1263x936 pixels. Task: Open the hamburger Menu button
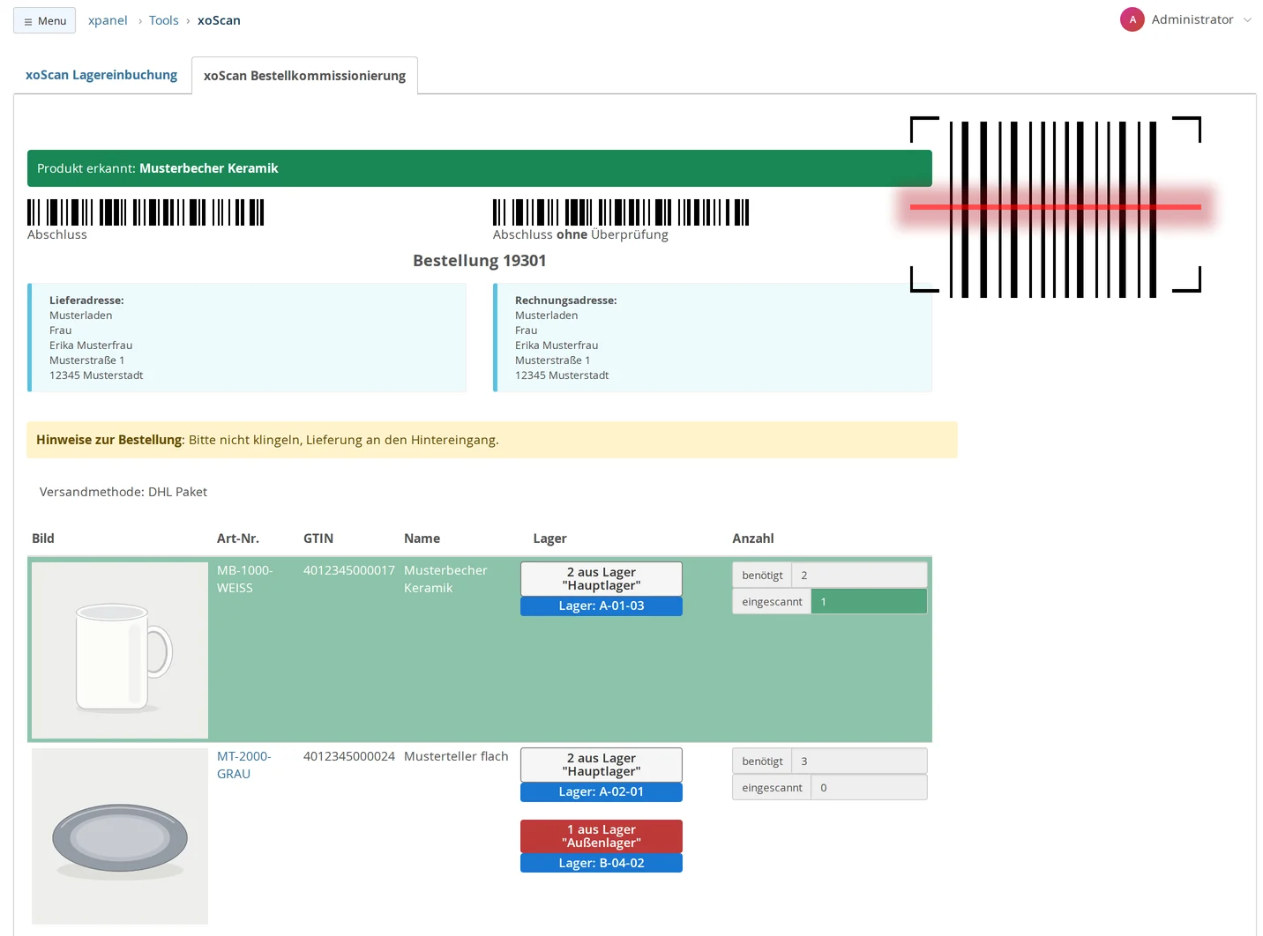[44, 20]
